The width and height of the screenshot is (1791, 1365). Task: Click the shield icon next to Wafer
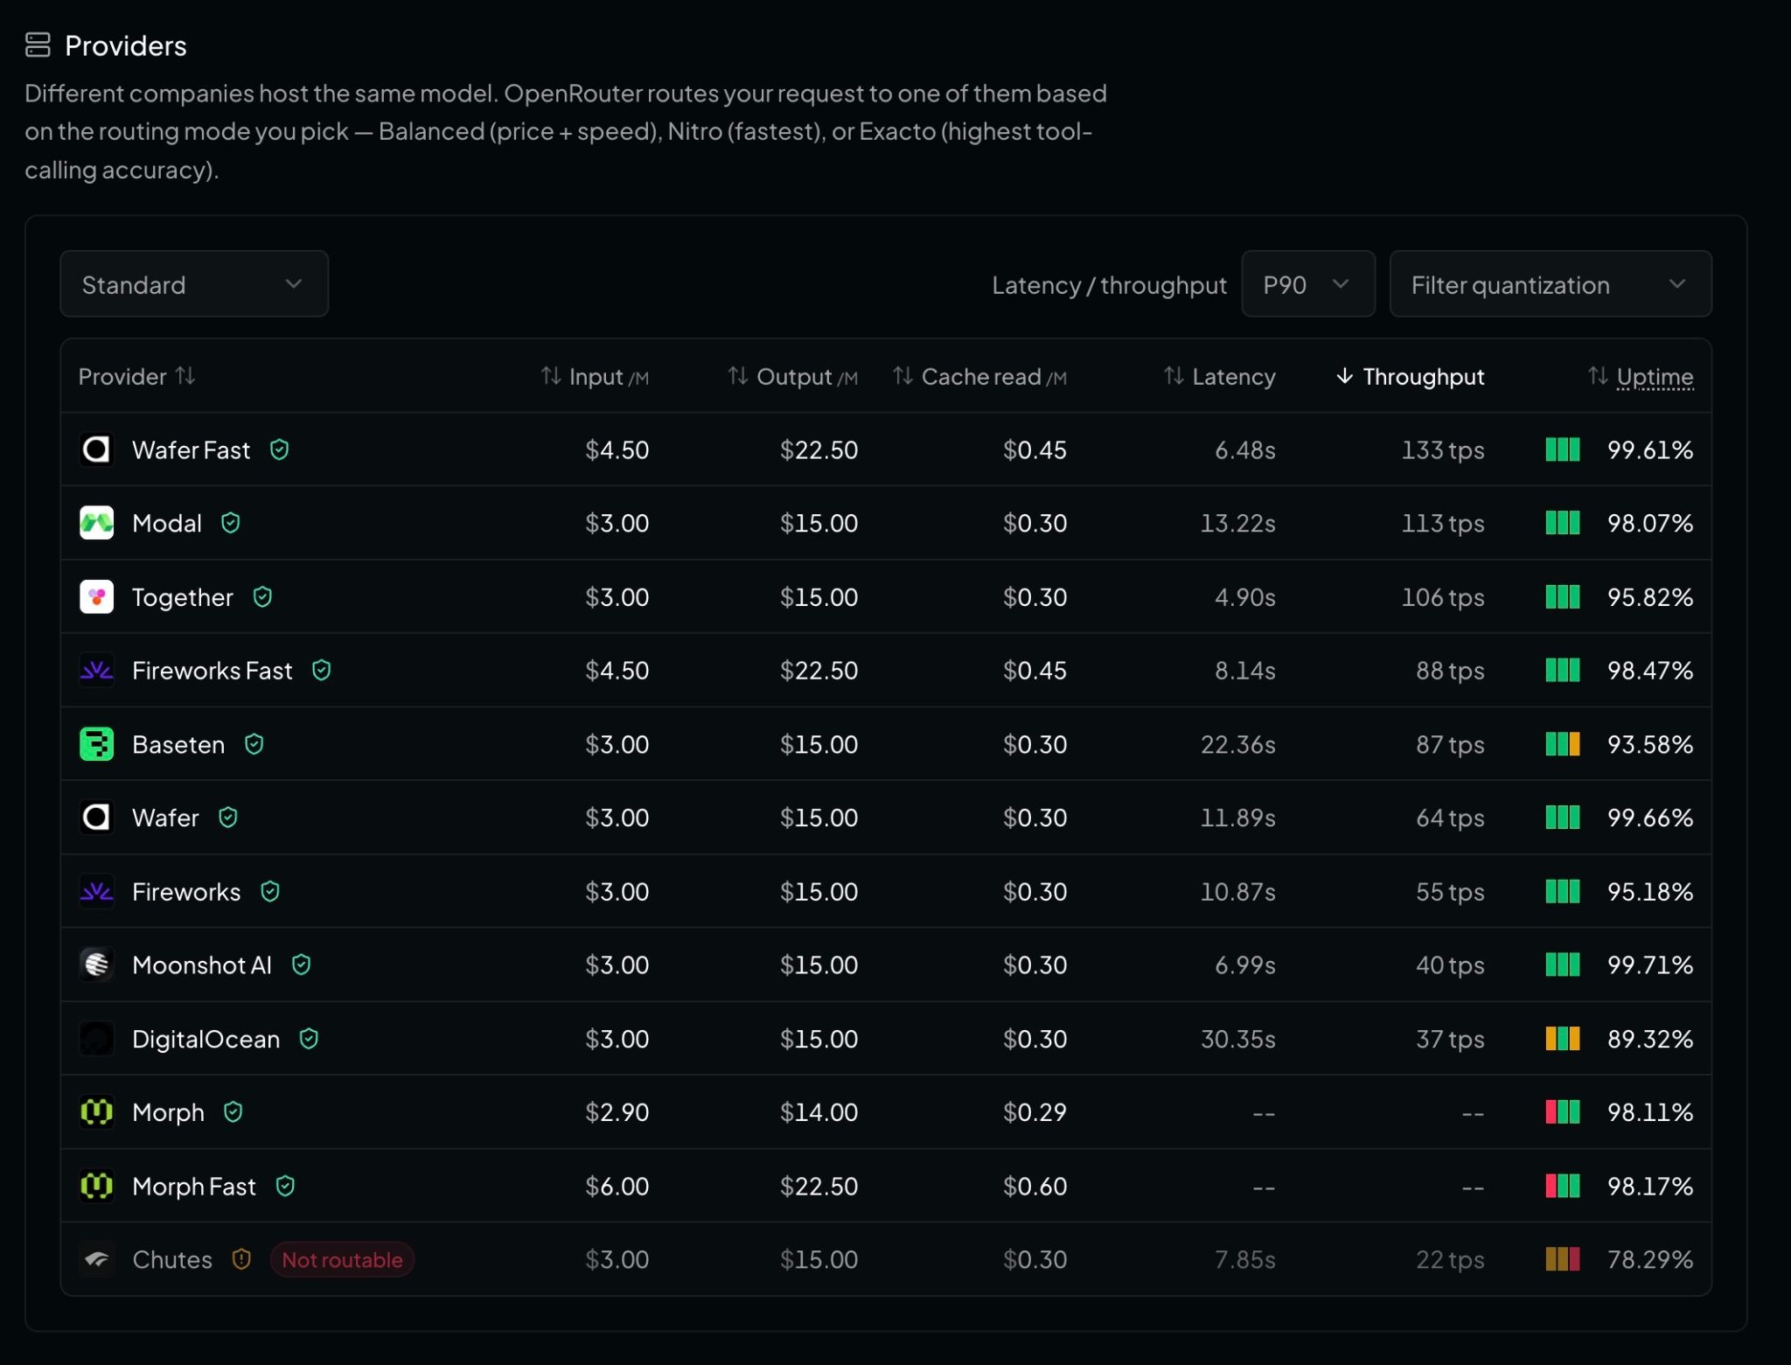coord(227,818)
